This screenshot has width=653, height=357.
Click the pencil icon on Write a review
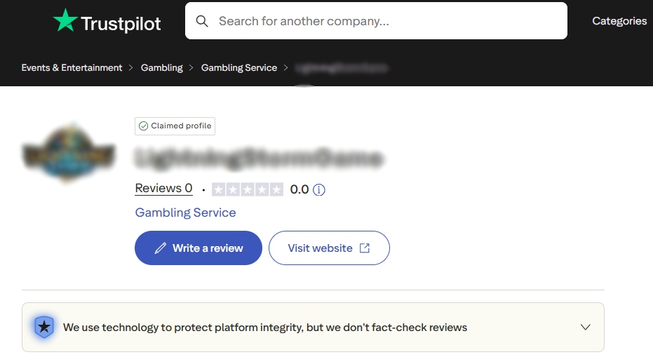[x=161, y=248]
